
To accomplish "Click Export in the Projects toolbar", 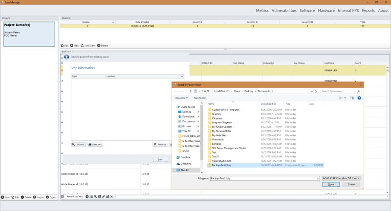I will pyautogui.click(x=51, y=197).
